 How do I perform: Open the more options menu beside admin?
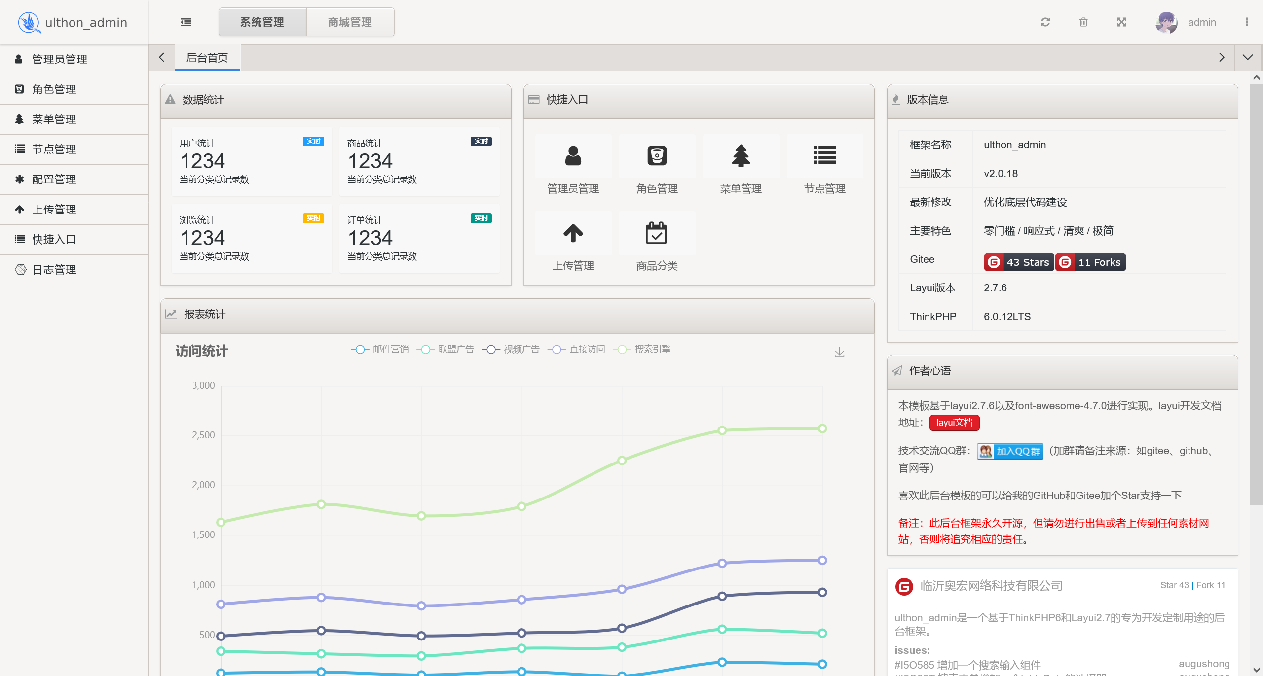point(1247,22)
